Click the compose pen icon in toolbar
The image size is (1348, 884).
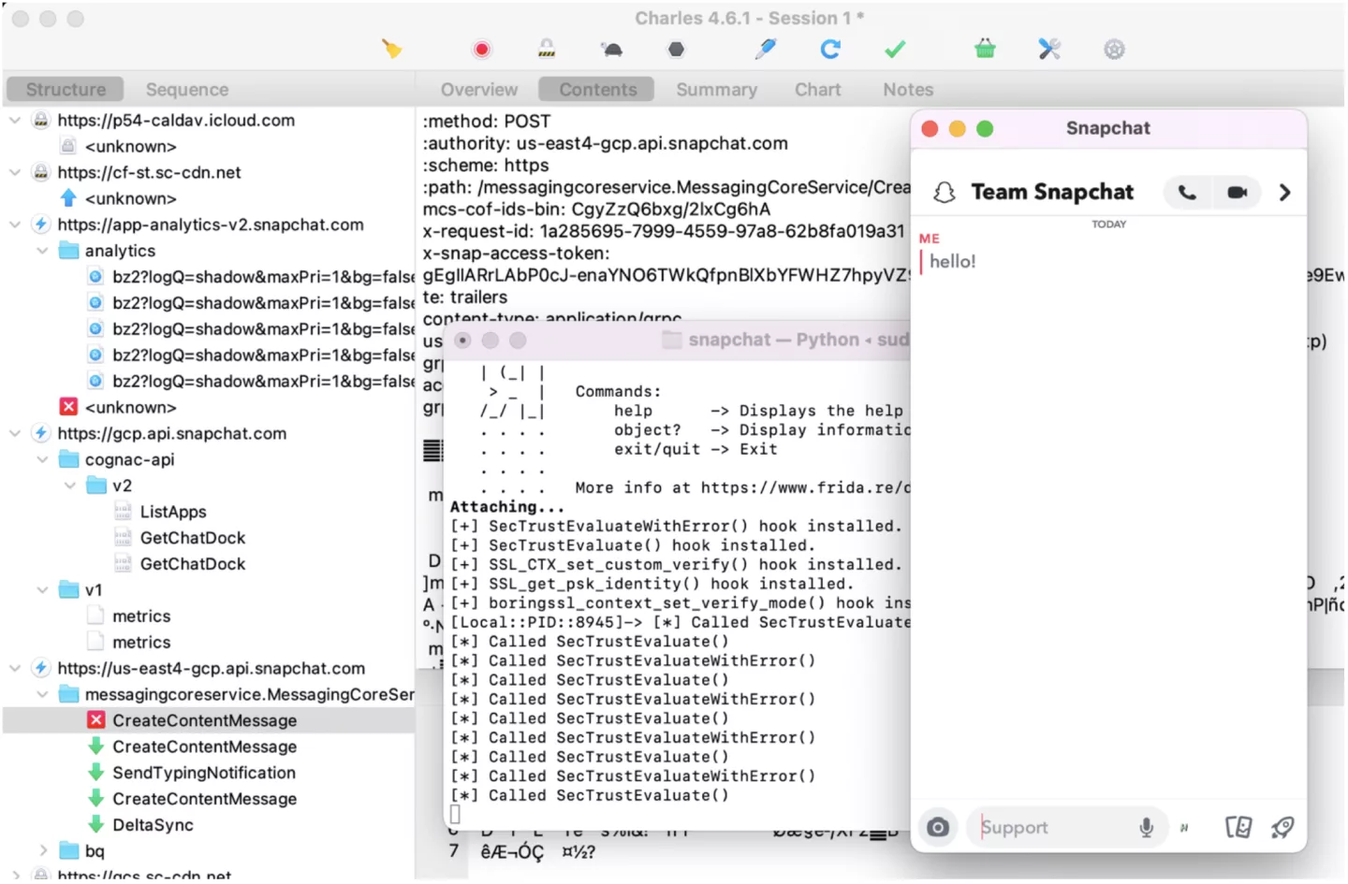pos(766,49)
